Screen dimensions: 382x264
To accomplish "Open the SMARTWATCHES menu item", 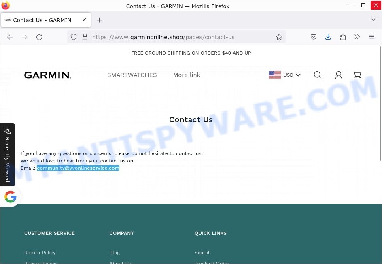I will tap(132, 75).
